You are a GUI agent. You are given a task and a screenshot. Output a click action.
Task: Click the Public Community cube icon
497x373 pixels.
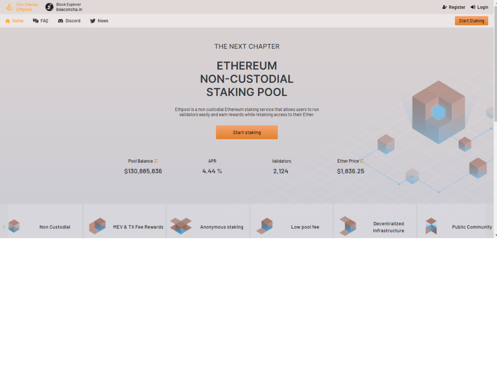coord(431,226)
